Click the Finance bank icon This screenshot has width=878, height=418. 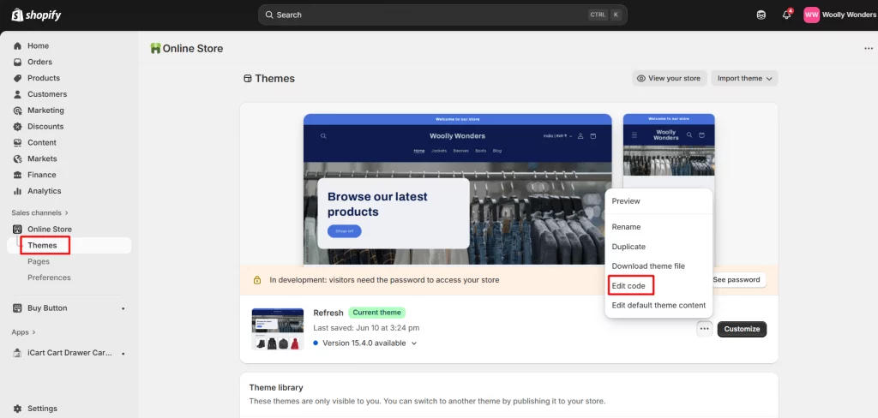[17, 175]
